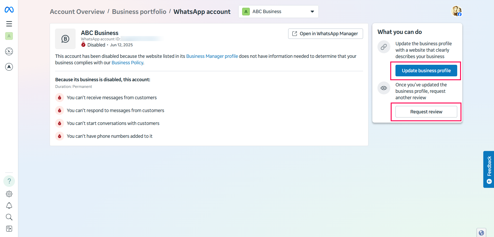The width and height of the screenshot is (494, 237).
Task: Click the Update business profile button
Action: [426, 70]
